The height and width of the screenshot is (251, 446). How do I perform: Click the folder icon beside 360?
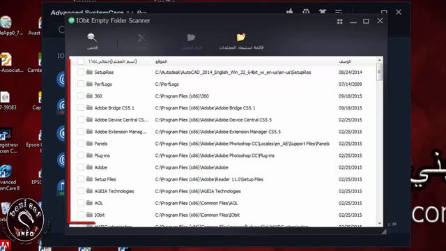[x=90, y=96]
